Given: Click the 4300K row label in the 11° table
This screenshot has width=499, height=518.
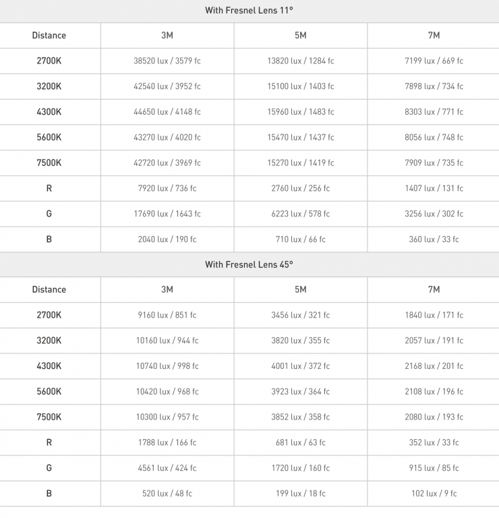Looking at the screenshot, I should 49,112.
